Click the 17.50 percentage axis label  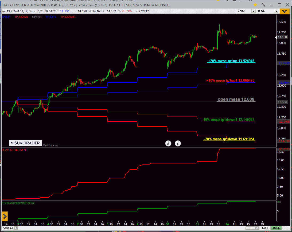(281, 152)
